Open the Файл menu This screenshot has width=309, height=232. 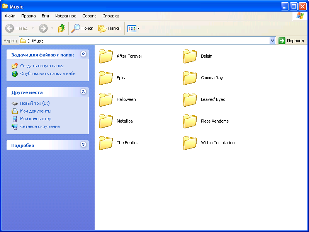click(x=10, y=16)
